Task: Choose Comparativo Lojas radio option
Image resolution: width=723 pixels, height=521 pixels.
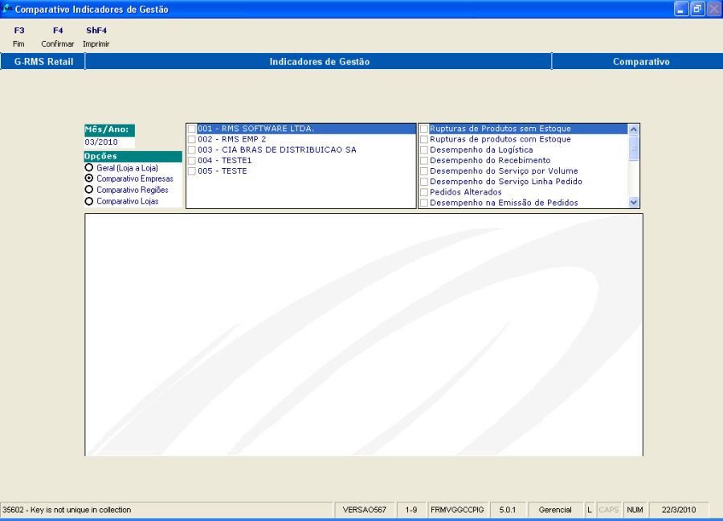Action: (x=89, y=201)
